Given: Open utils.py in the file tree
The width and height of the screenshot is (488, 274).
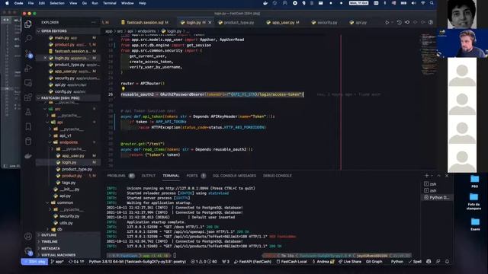Looking at the screenshot, I should click(x=66, y=223).
